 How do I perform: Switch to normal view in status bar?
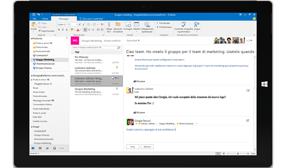click(x=218, y=154)
